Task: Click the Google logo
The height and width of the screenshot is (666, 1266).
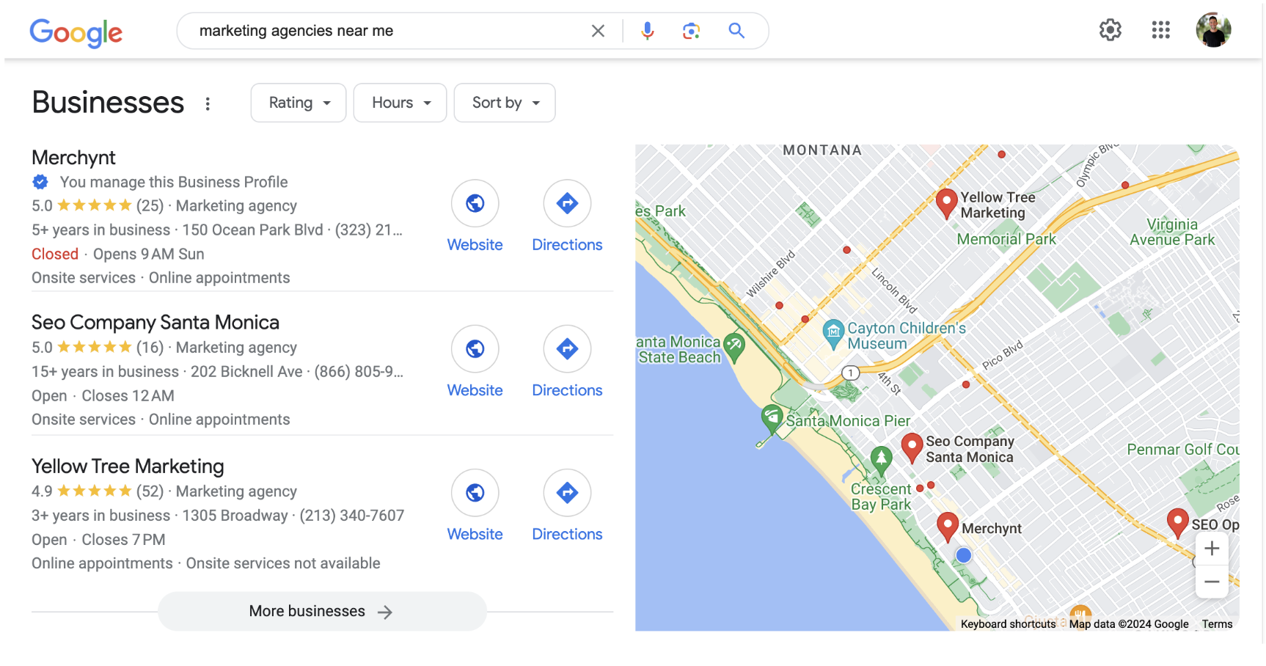Action: tap(76, 32)
